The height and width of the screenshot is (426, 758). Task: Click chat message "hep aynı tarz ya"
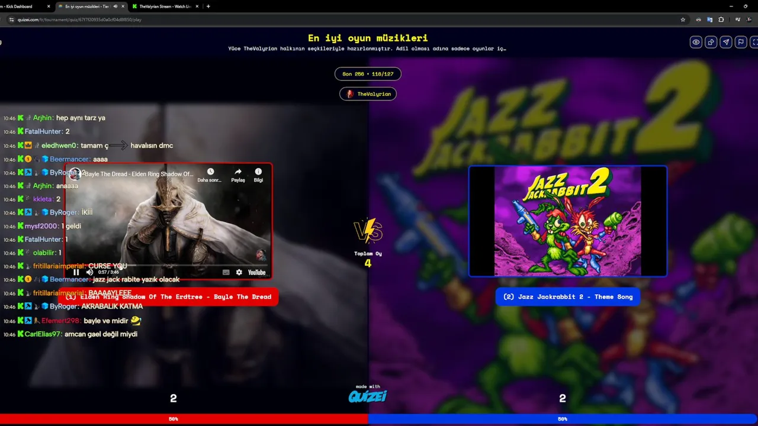(81, 118)
